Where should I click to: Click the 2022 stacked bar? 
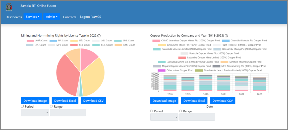click(242, 84)
